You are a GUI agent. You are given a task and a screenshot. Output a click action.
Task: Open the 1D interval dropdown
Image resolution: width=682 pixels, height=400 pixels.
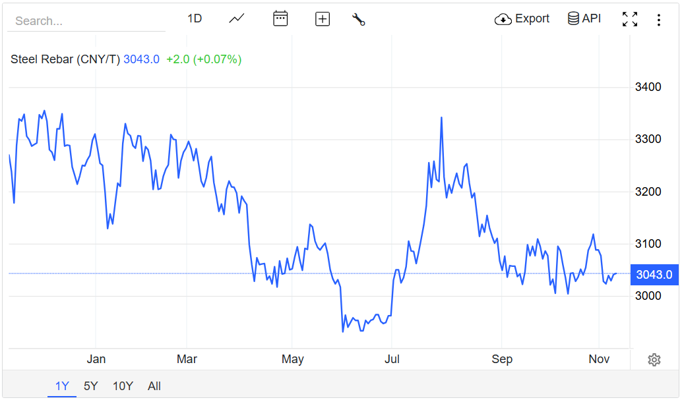click(195, 18)
